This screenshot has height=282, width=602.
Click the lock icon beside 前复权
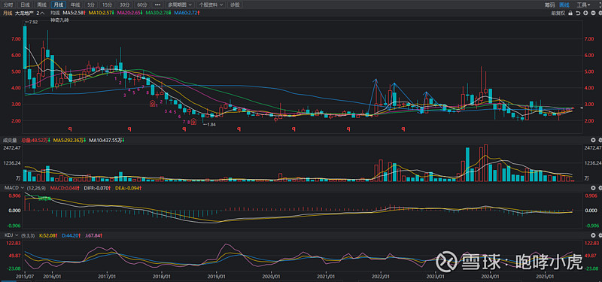coord(570,13)
